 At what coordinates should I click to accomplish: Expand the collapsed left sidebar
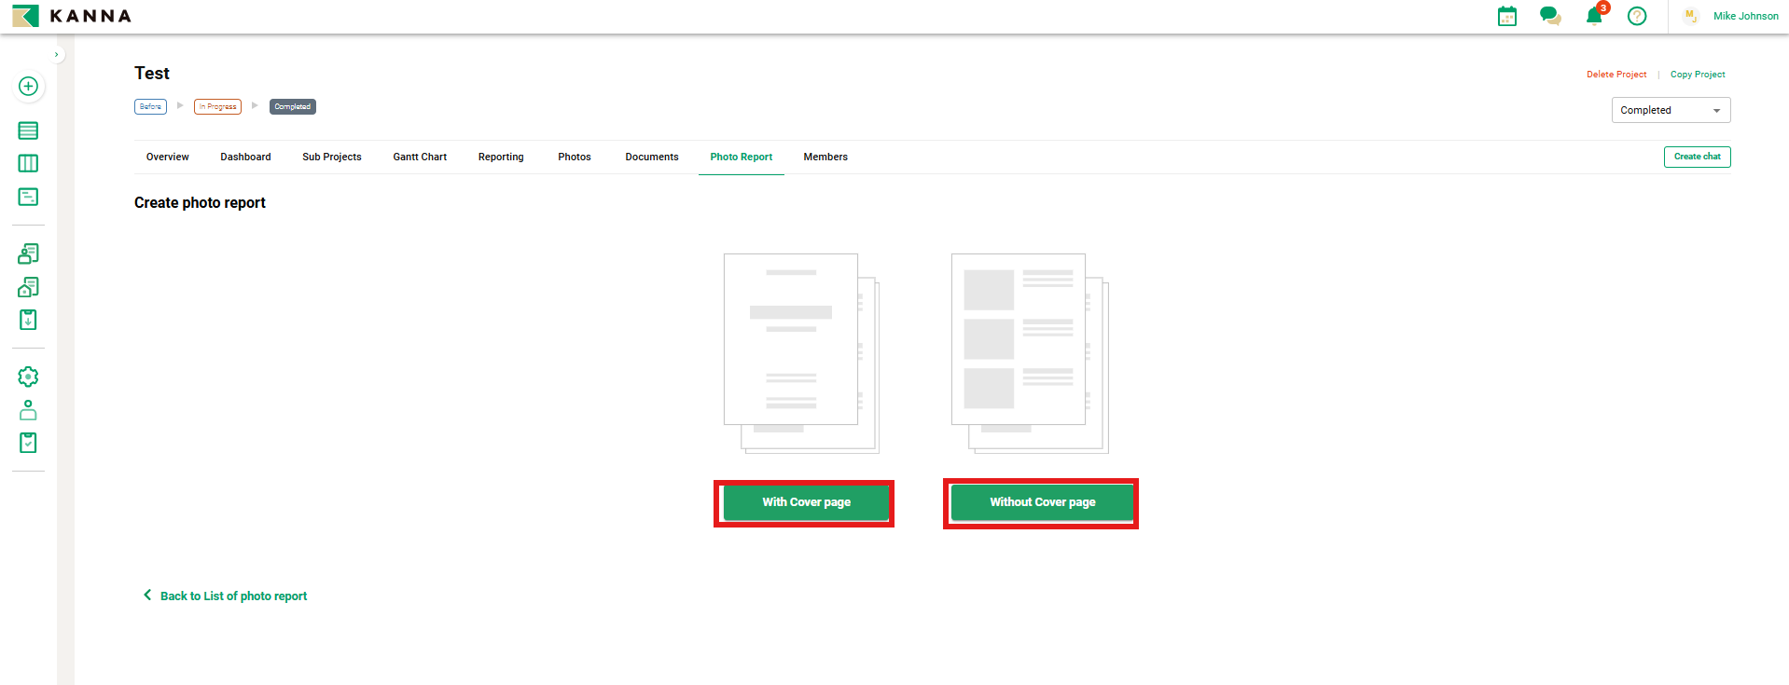pyautogui.click(x=57, y=55)
